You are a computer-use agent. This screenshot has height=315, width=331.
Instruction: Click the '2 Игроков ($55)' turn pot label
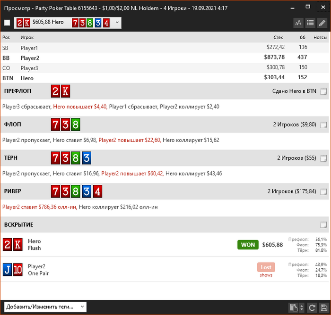pyautogui.click(x=296, y=158)
